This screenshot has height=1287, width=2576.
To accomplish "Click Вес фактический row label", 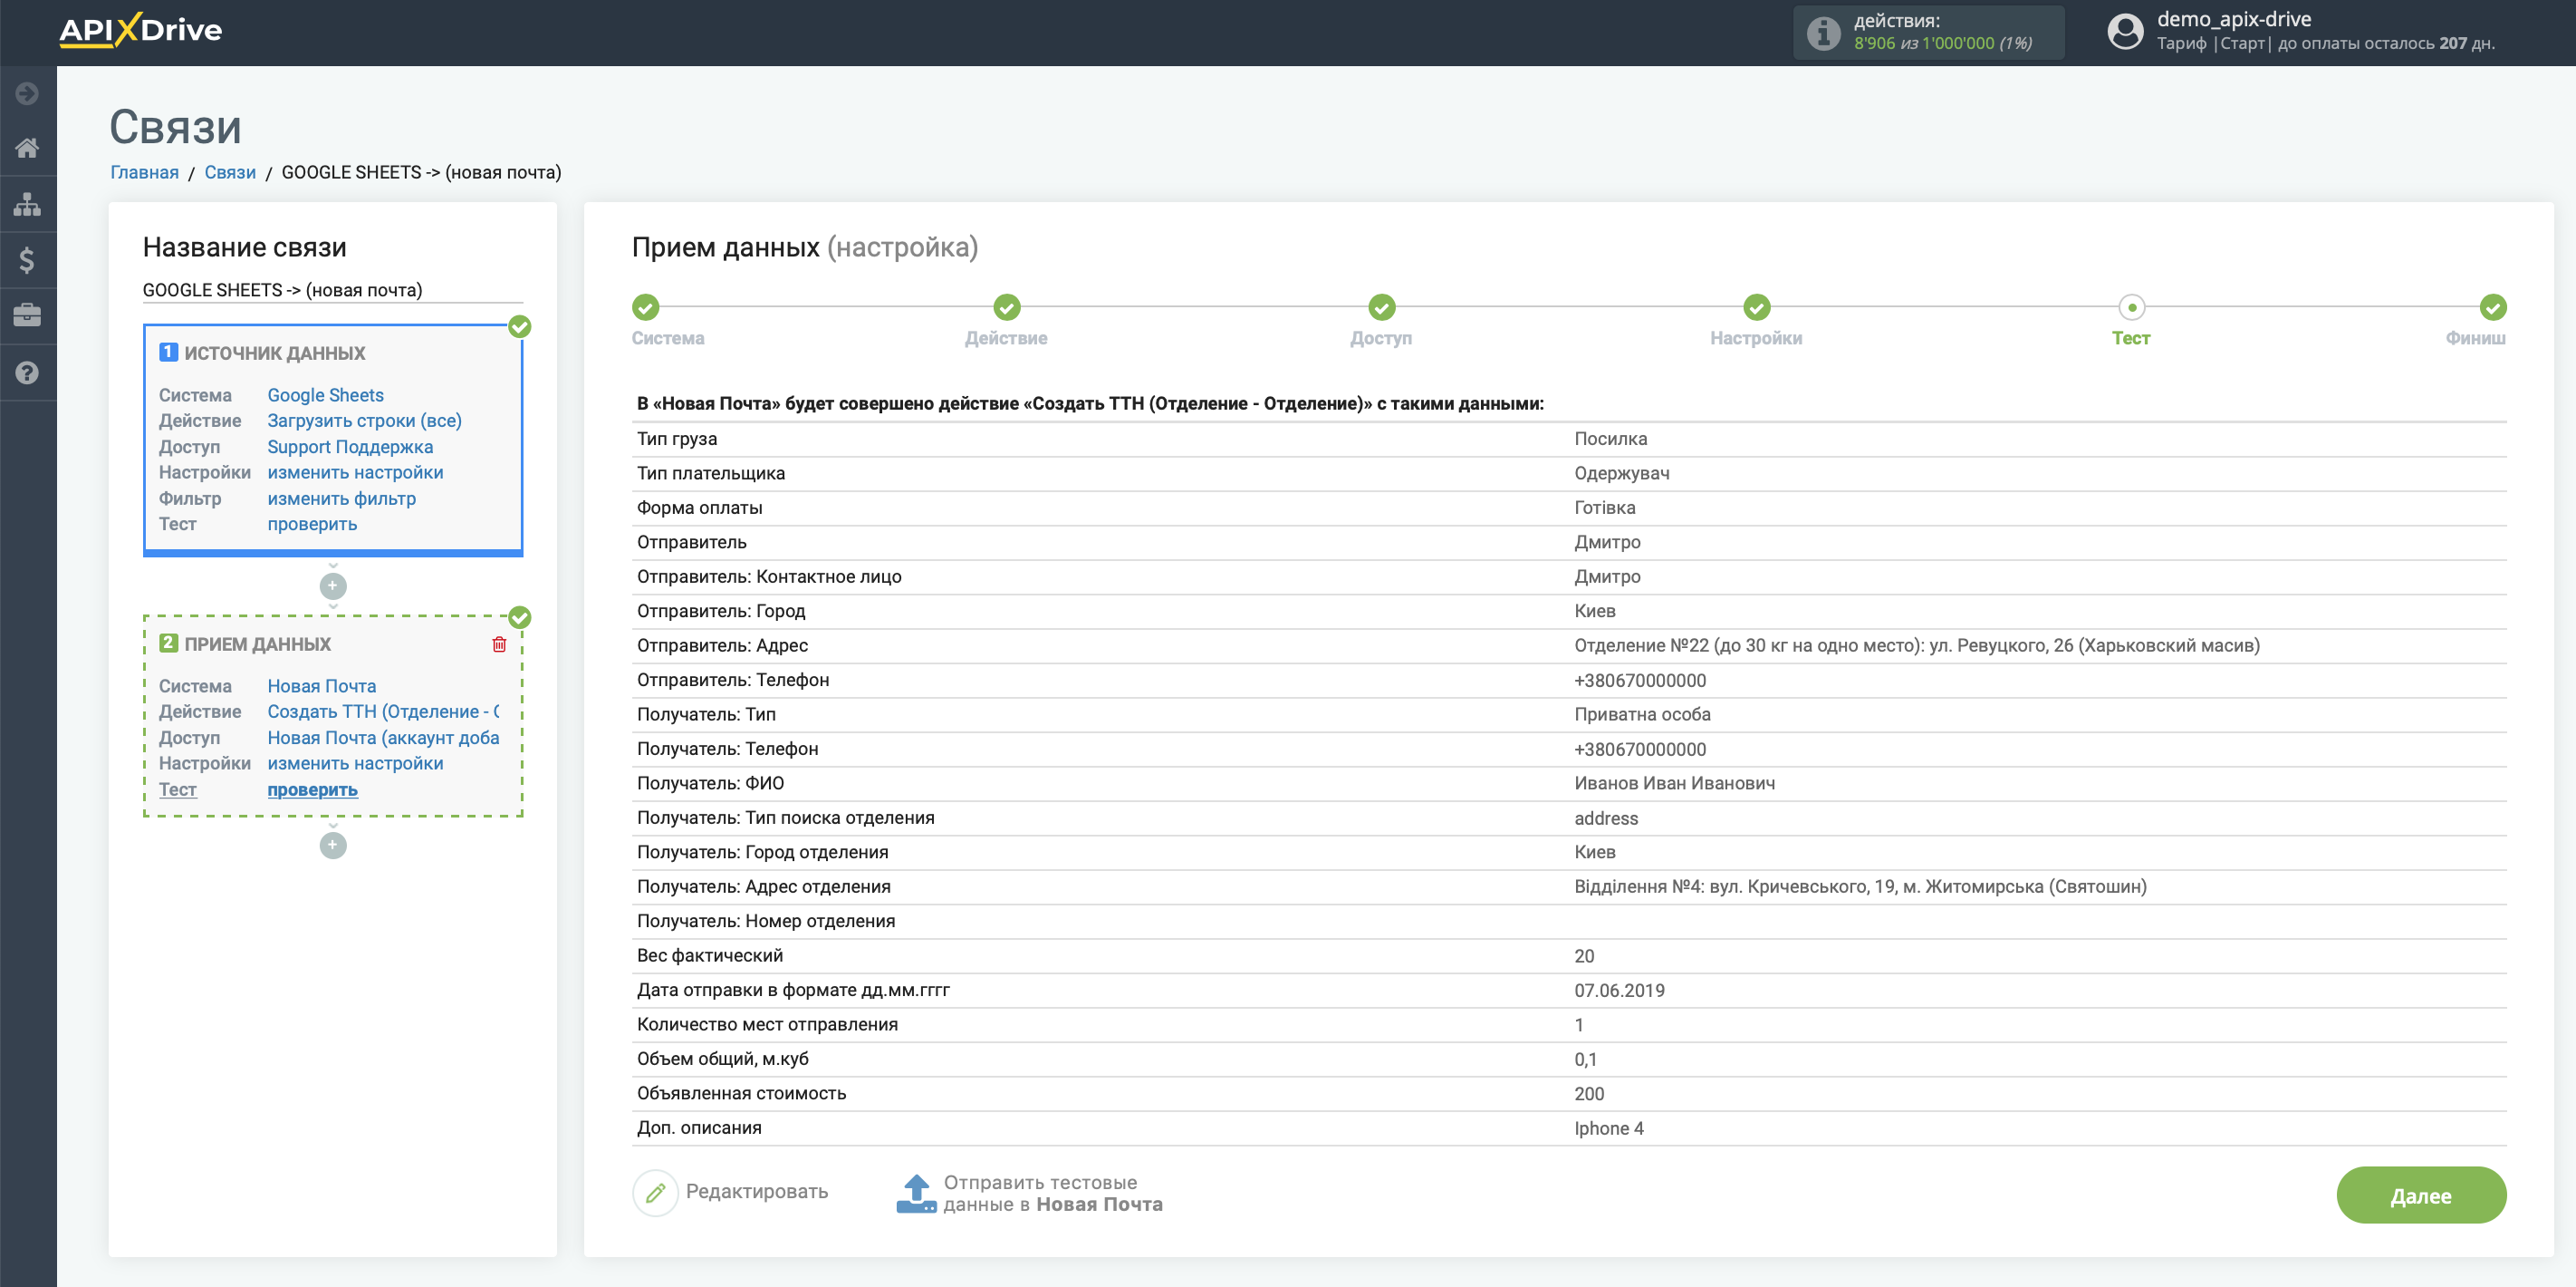I will pos(710,956).
